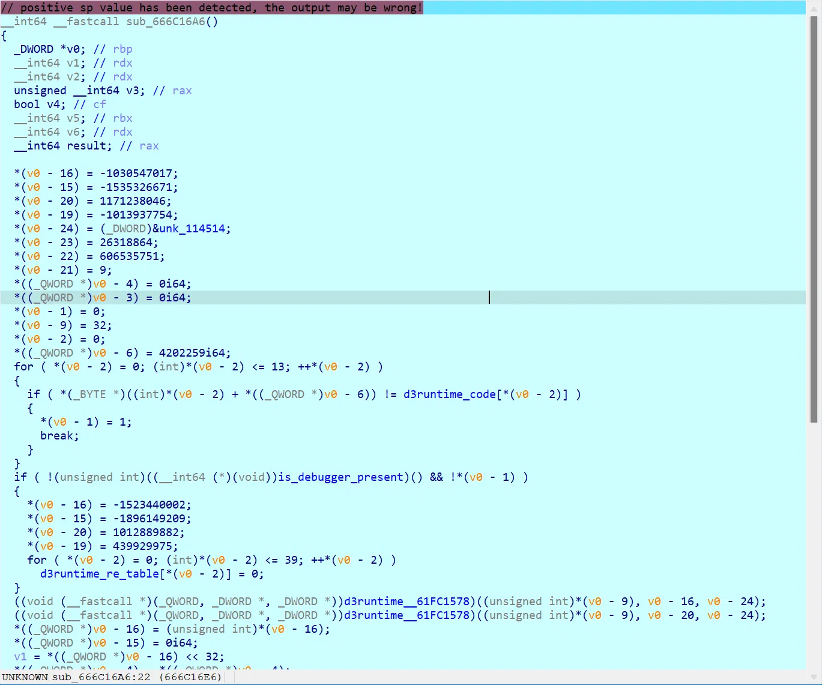This screenshot has height=685, width=822.
Task: Click the __int64 v5 rbx declaration
Action: tap(73, 118)
